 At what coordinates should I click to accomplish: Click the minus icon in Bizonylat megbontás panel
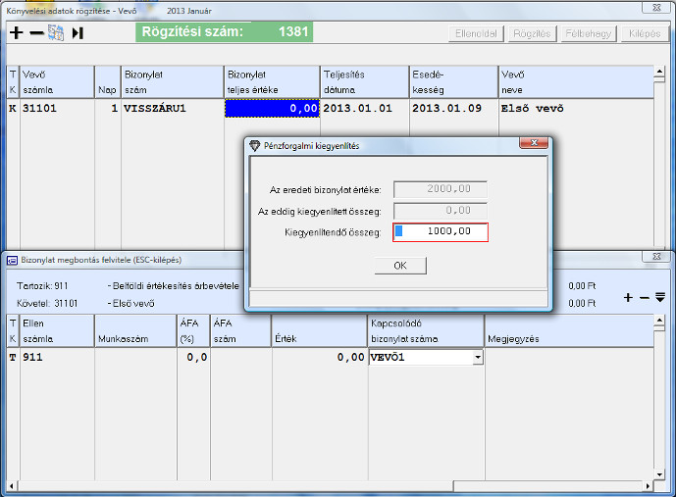pyautogui.click(x=644, y=297)
